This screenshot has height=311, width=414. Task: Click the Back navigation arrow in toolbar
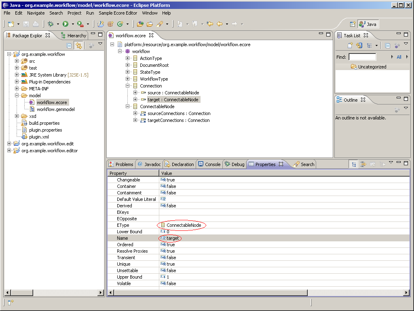(x=220, y=24)
